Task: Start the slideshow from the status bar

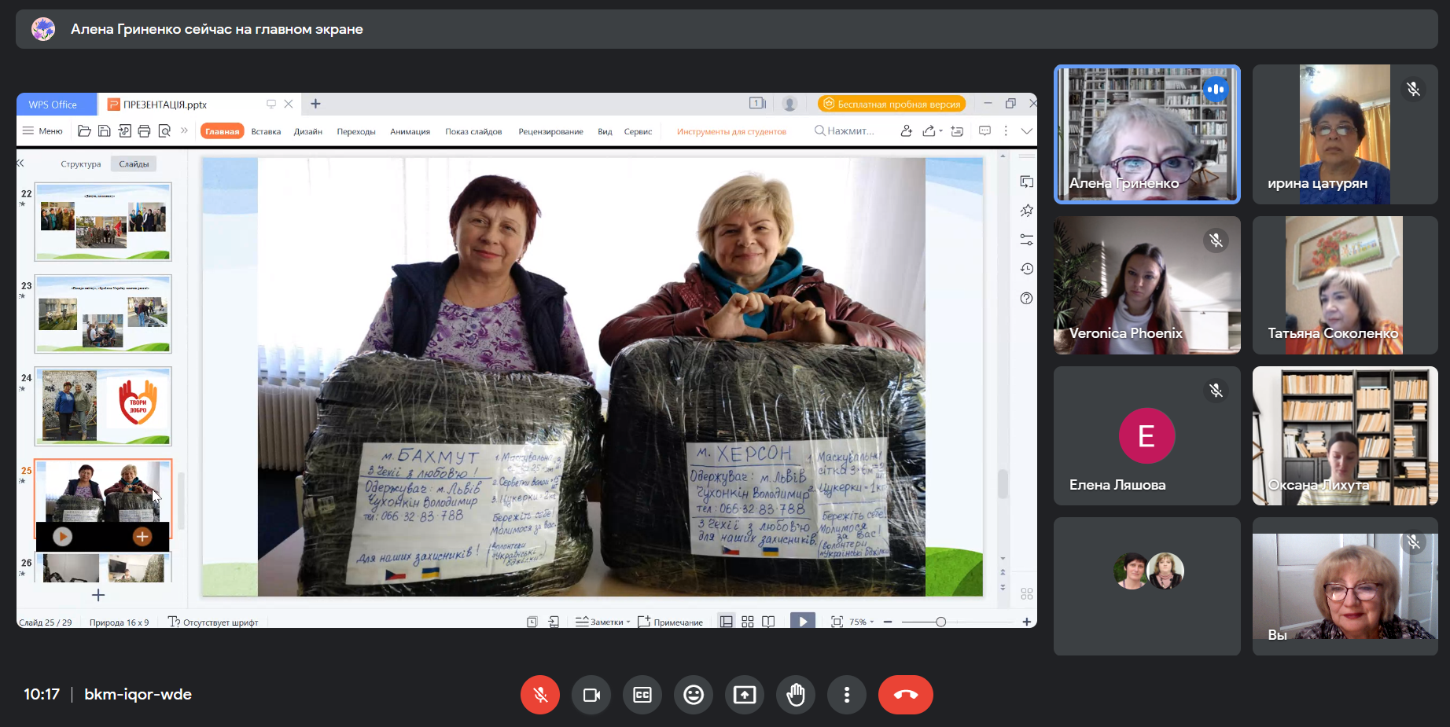Action: (802, 622)
